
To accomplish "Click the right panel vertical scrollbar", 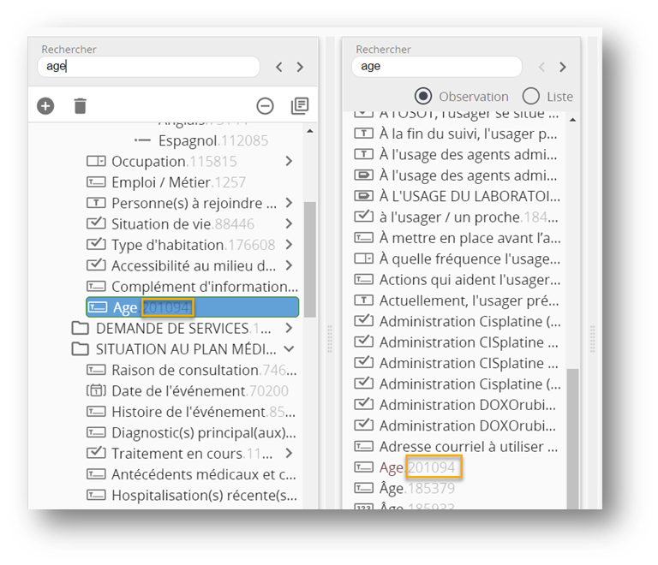I will click(x=572, y=428).
